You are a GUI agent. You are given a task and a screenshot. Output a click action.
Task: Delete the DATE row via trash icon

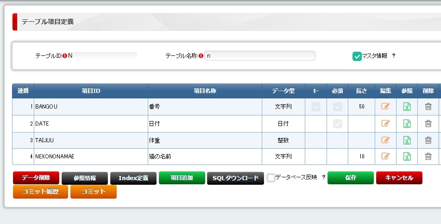click(x=428, y=124)
